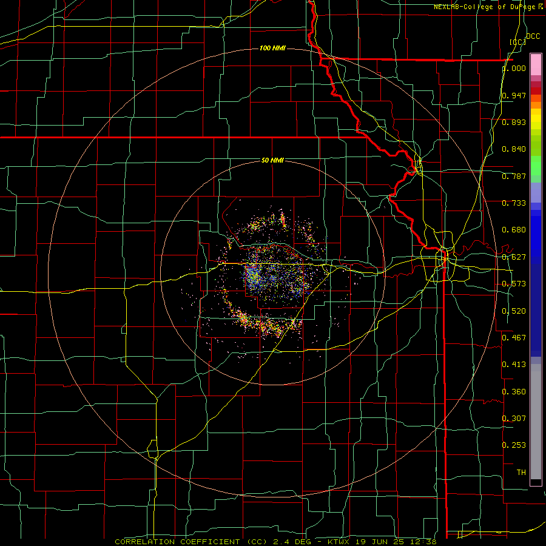This screenshot has height=546, width=546.
Task: Click the 0.253 value on the color scale
Action: click(x=514, y=445)
